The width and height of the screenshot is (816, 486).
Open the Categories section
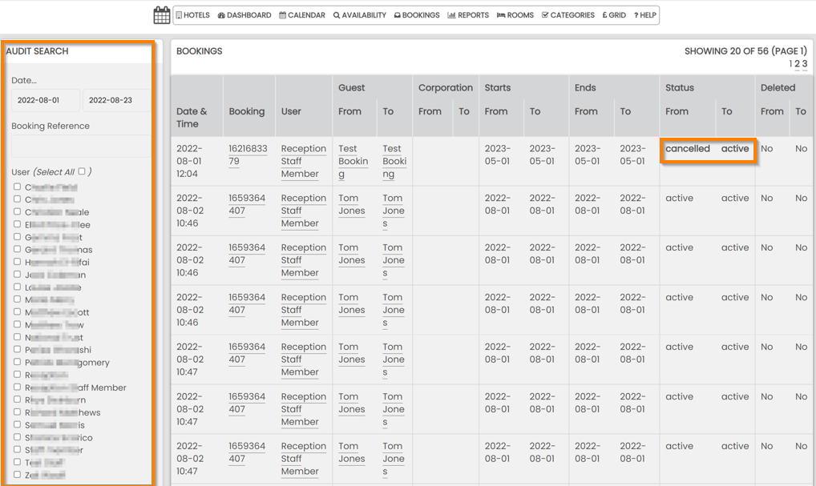pyautogui.click(x=568, y=15)
